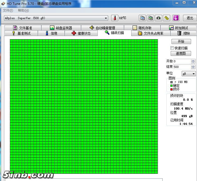197x181 pixels.
Task: Open the 文件(F) menu
Action: (8, 10)
